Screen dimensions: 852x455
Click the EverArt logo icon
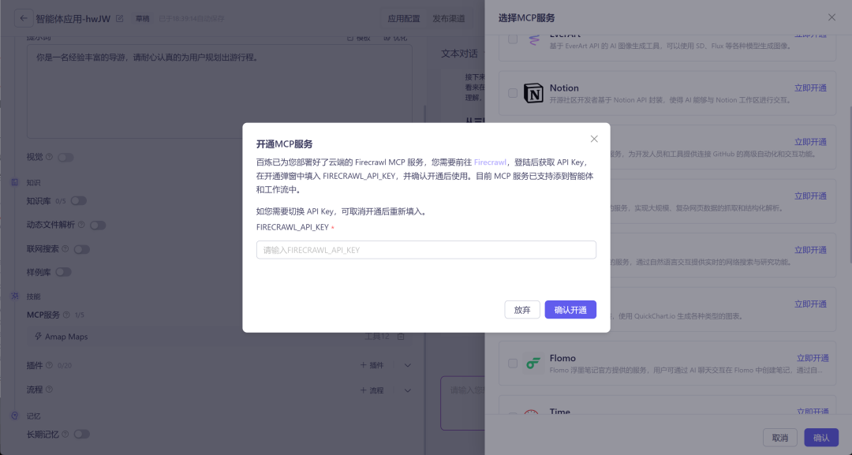[533, 41]
